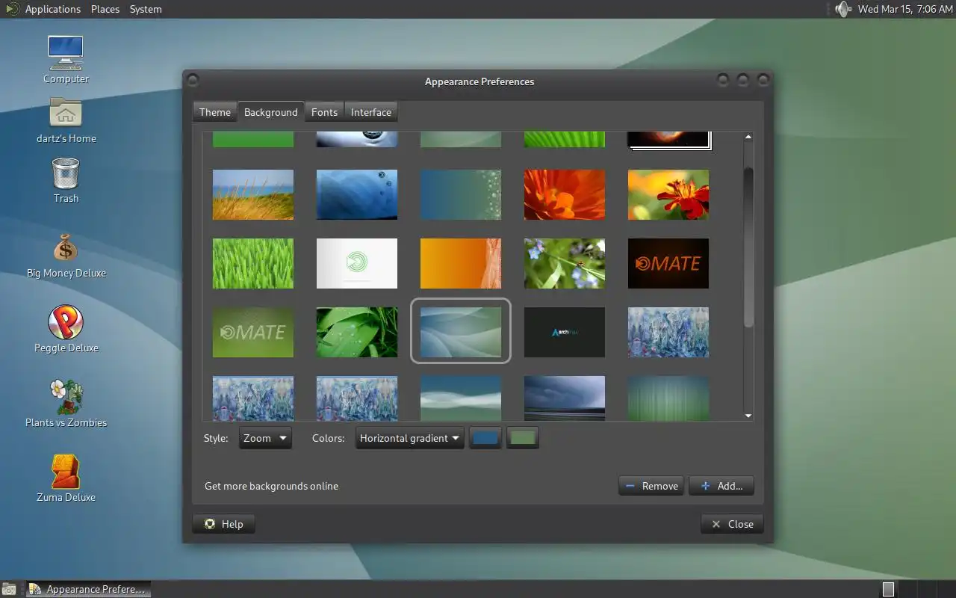Open the System menu
This screenshot has width=956, height=598.
(146, 9)
